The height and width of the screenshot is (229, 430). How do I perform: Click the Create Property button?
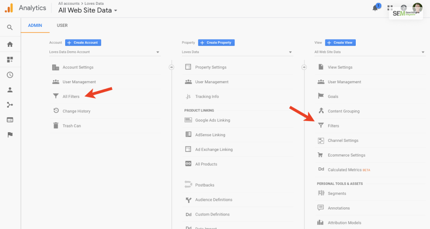[x=216, y=43]
